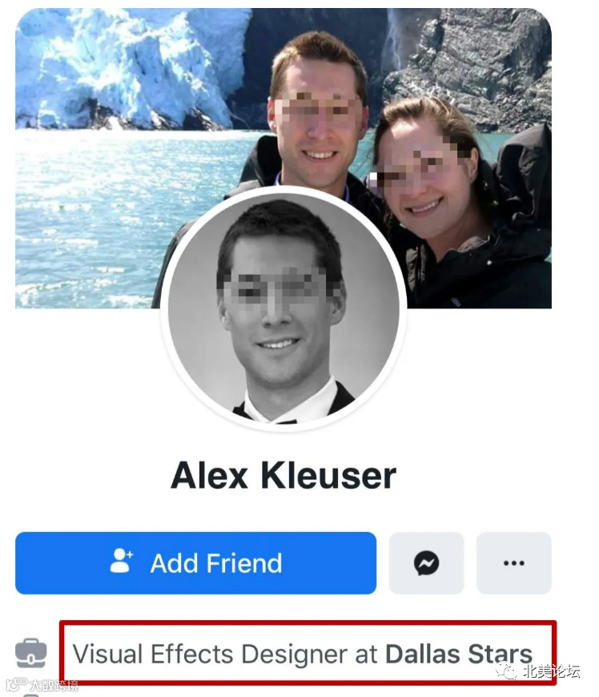The height and width of the screenshot is (697, 599).
Task: Click the person-plus icon inside Add Friend
Action: pos(121,561)
